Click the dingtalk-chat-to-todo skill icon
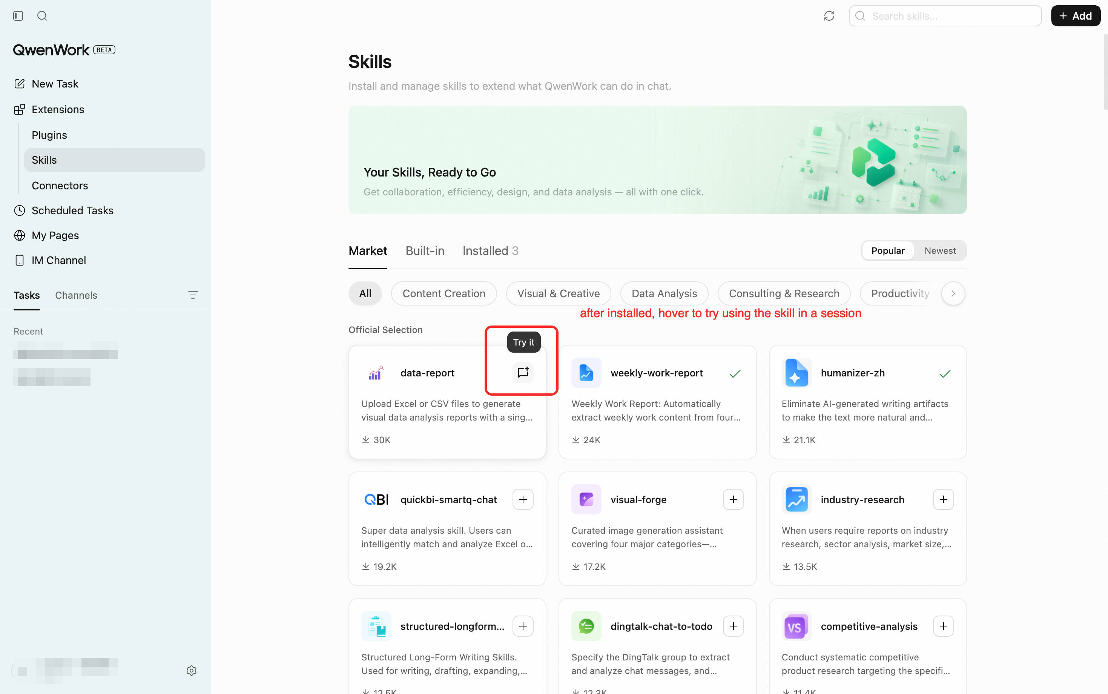The height and width of the screenshot is (694, 1108). pos(586,626)
